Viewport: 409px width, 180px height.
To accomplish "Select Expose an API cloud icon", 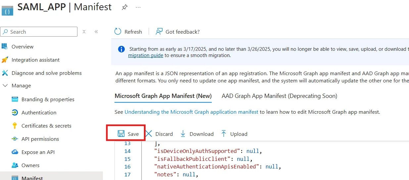I will pos(15,152).
